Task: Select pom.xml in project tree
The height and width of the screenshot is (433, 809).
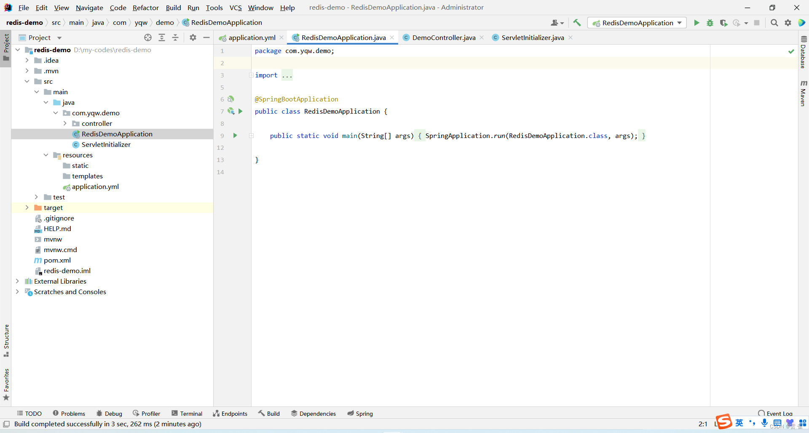Action: [x=57, y=260]
